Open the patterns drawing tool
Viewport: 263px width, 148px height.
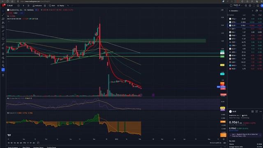pos(3,23)
